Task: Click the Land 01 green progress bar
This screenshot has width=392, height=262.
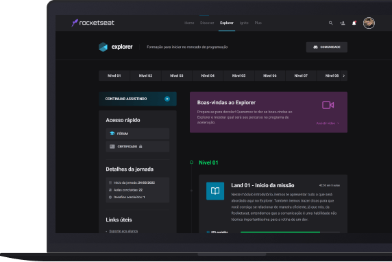Action: (280, 232)
